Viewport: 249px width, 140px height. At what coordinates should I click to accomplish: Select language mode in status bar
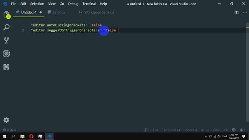click(226, 130)
